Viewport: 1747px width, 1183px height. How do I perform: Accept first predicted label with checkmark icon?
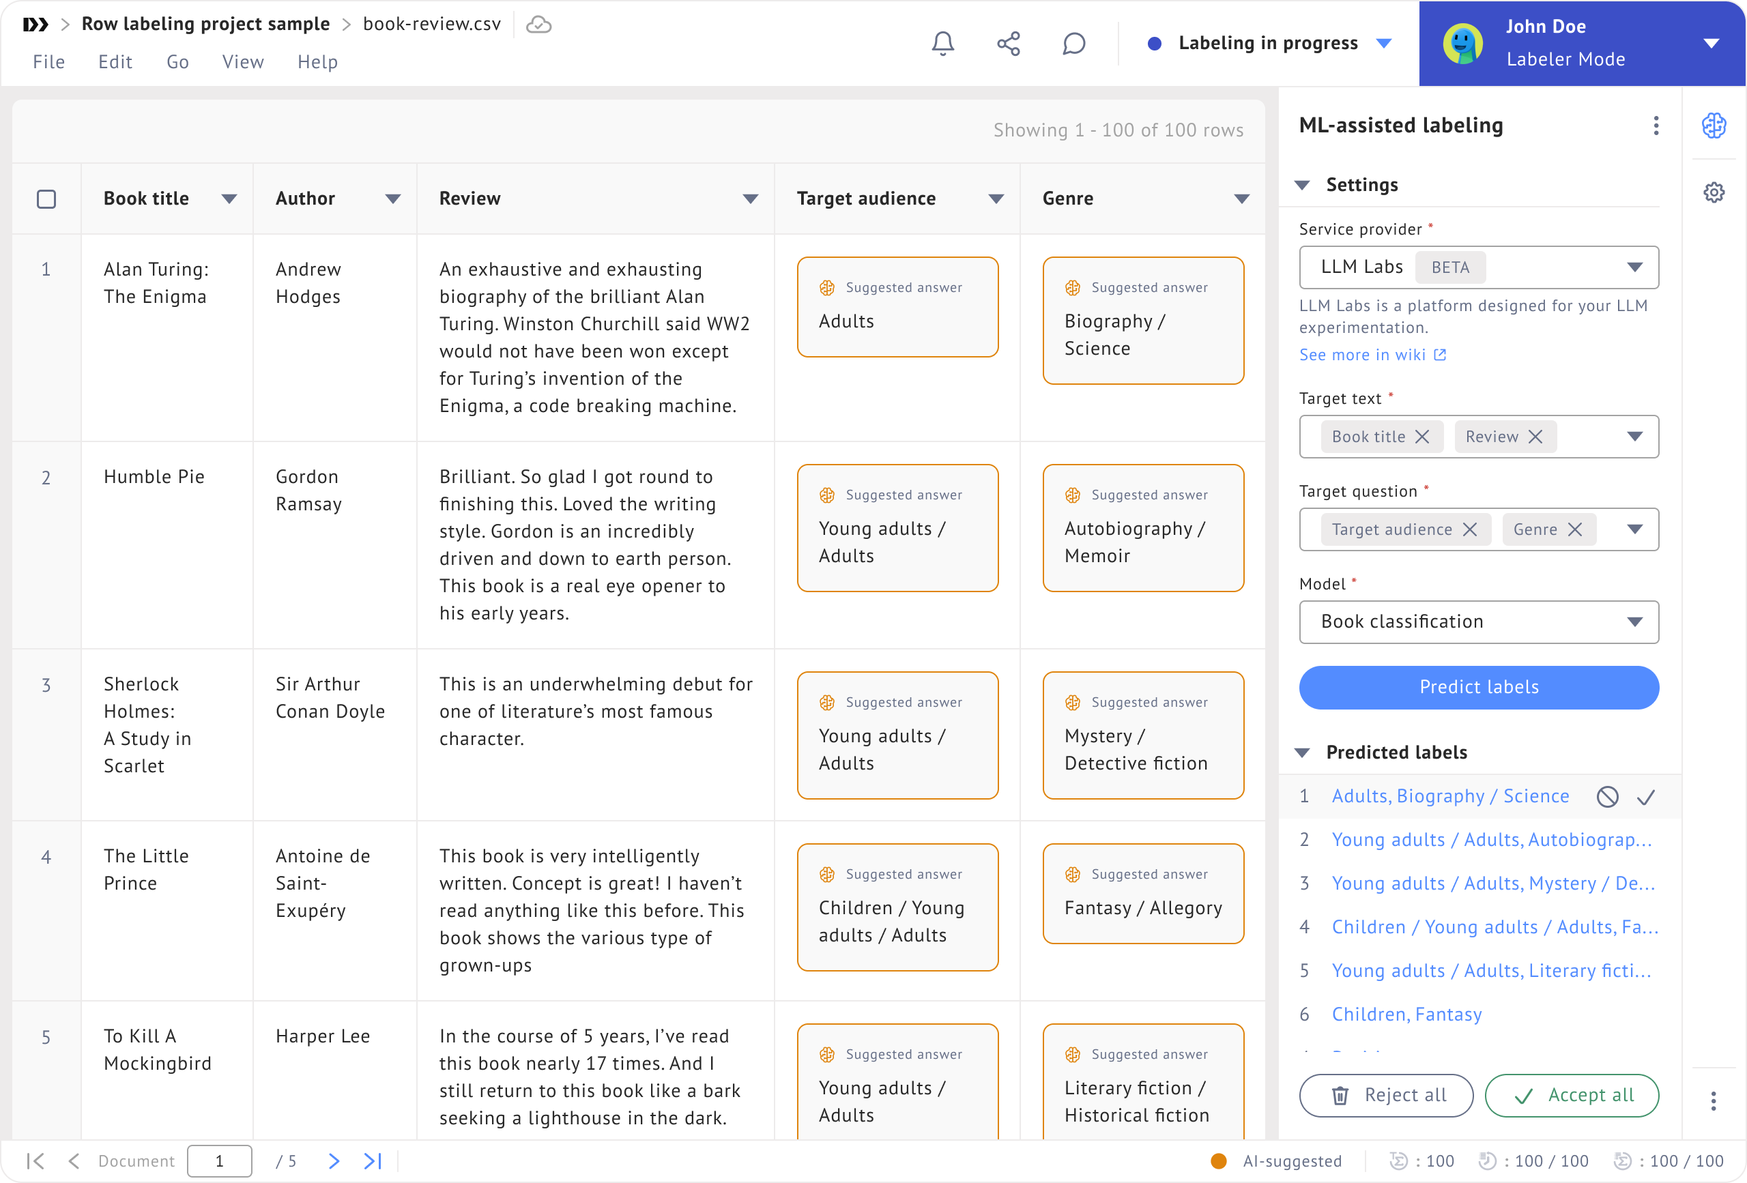click(1645, 797)
